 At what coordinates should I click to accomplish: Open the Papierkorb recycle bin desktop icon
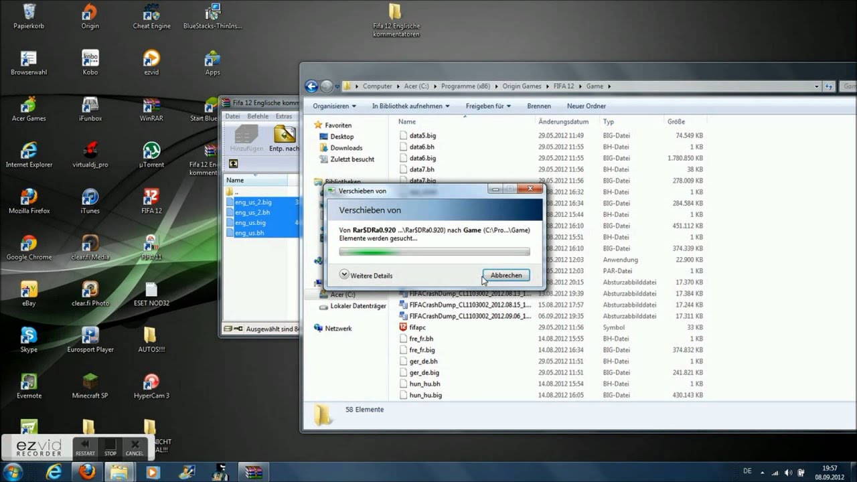pyautogui.click(x=29, y=17)
